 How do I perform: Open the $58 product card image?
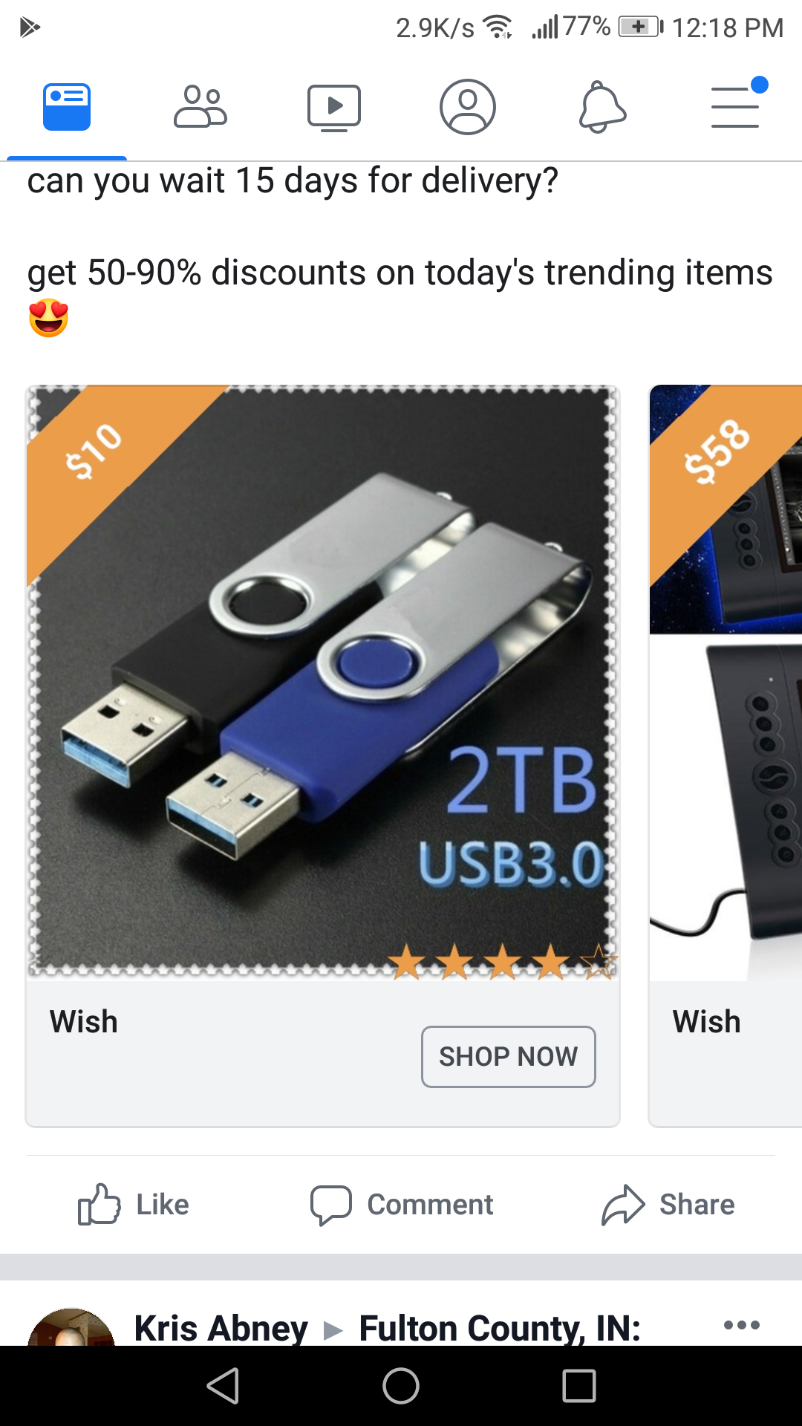pyautogui.click(x=726, y=682)
